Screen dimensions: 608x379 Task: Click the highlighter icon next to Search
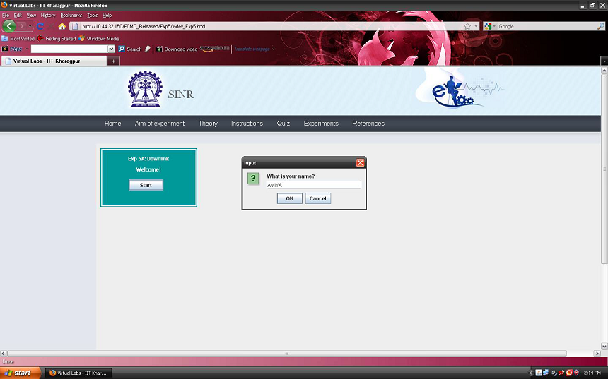tap(148, 49)
